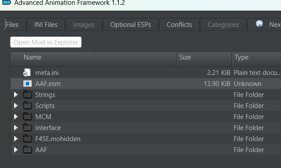The height and width of the screenshot is (168, 281).
Task: Expand the Scripts folder tree arrow
Action: [16, 105]
